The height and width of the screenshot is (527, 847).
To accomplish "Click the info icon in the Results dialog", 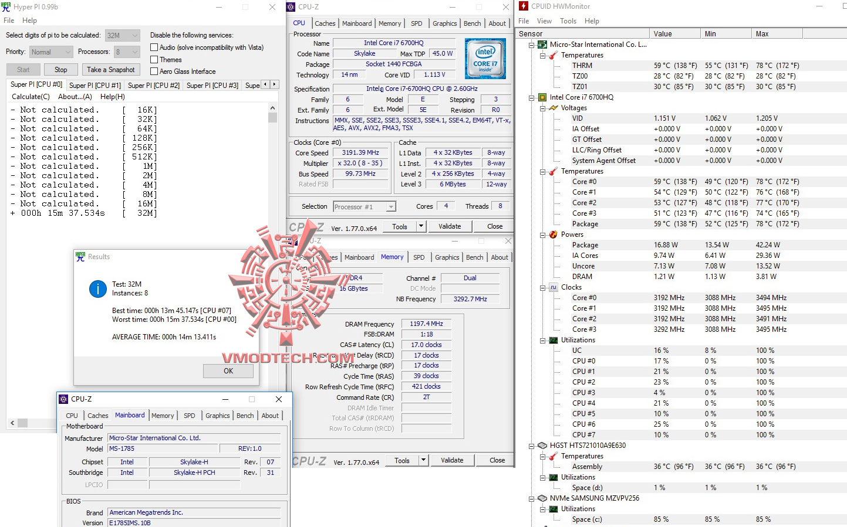I will point(97,289).
